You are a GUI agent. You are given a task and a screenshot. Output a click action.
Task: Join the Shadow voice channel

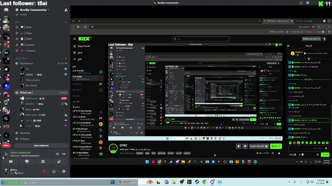point(41,133)
